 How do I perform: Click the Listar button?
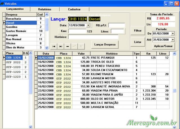click(x=138, y=42)
